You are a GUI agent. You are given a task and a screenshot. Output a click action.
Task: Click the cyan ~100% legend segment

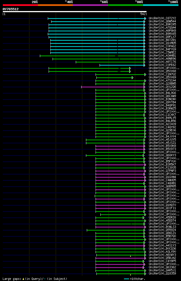pos(161,5)
